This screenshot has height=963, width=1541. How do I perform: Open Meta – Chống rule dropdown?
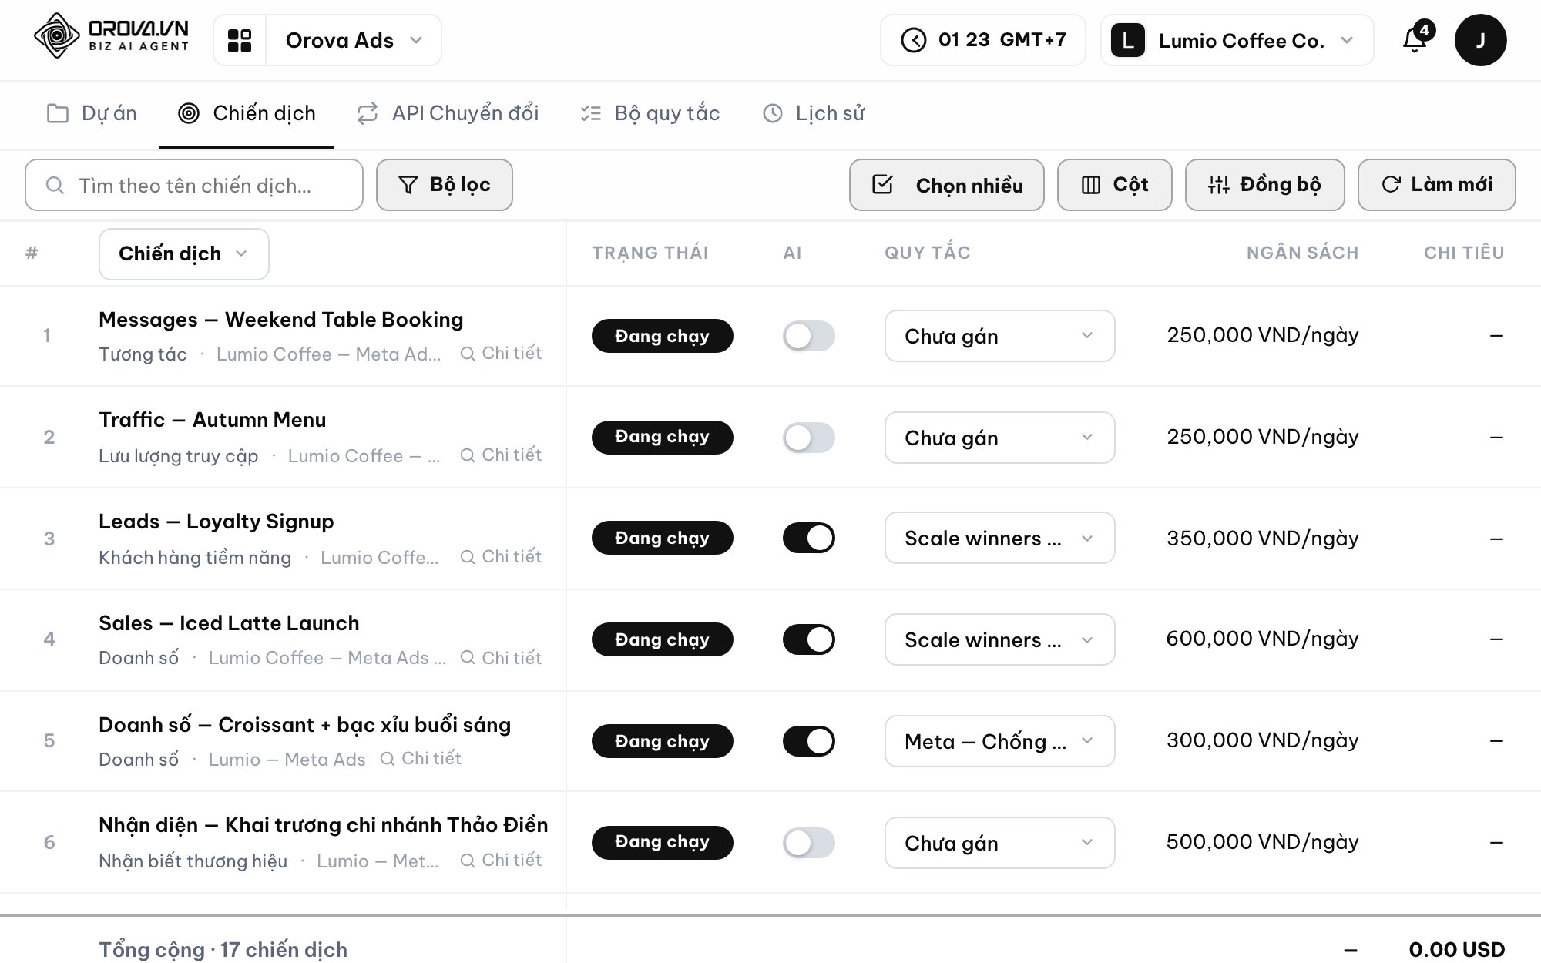[1000, 741]
